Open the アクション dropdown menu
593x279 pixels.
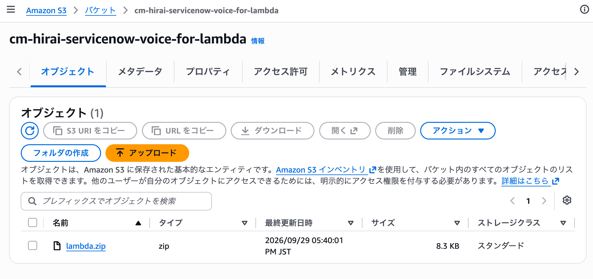pyautogui.click(x=458, y=131)
